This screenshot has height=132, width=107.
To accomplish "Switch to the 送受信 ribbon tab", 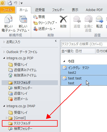I will (x=40, y=10).
